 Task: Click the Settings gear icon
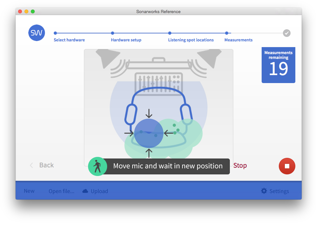click(264, 191)
